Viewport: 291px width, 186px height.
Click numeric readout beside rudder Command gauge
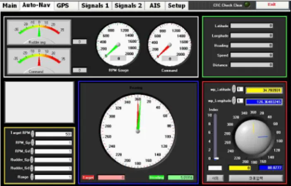[x=79, y=70]
